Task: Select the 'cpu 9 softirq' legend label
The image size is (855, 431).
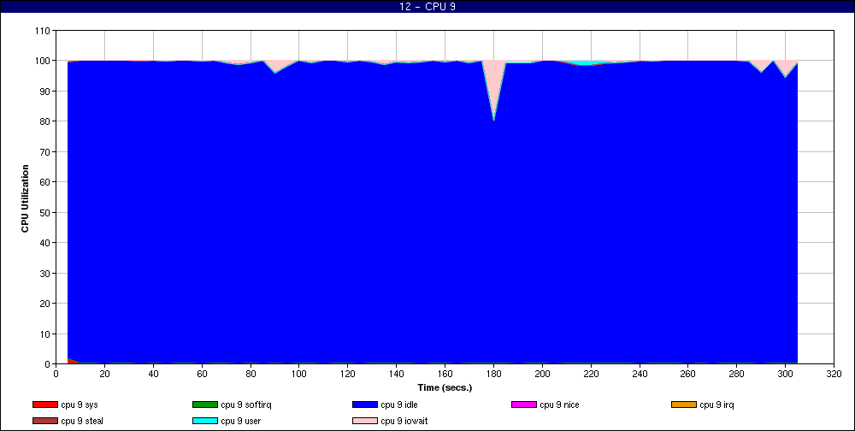Action: [246, 405]
